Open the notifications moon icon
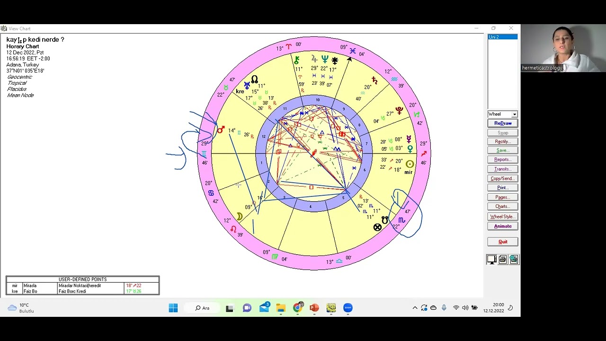 510,308
